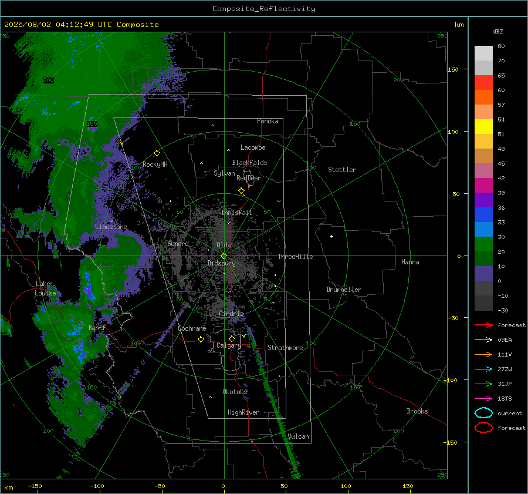
Task: Click the green 31JP arrow icon
Action: pyautogui.click(x=483, y=384)
